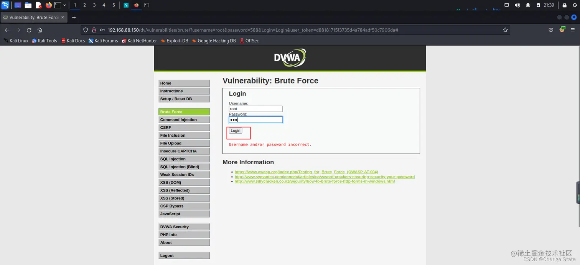Open the Kali NetHunter bookmark

[139, 41]
